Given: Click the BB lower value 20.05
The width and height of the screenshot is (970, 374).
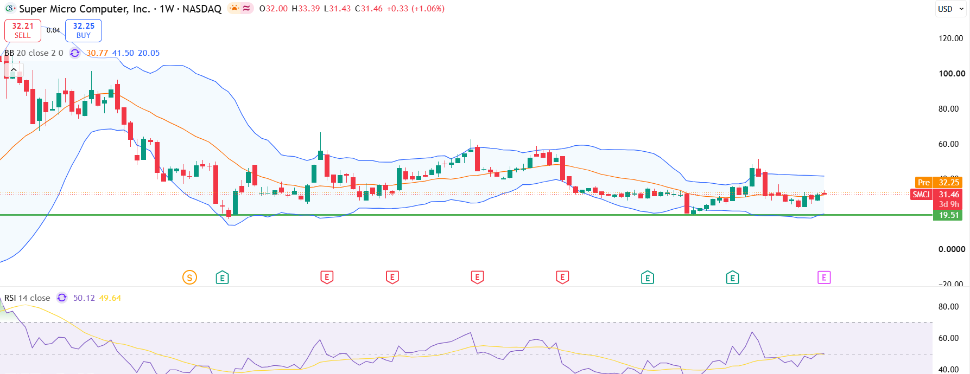Looking at the screenshot, I should pyautogui.click(x=149, y=53).
